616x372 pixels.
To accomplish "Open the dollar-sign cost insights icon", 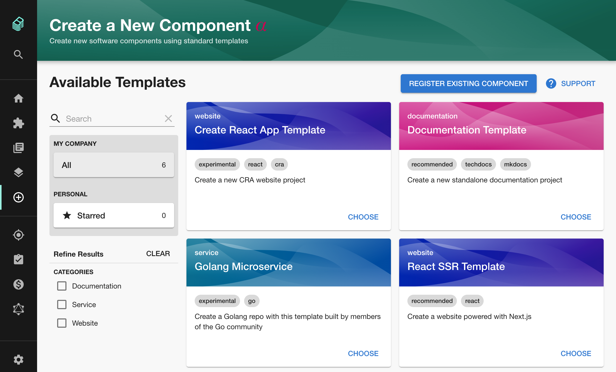I will [x=18, y=284].
